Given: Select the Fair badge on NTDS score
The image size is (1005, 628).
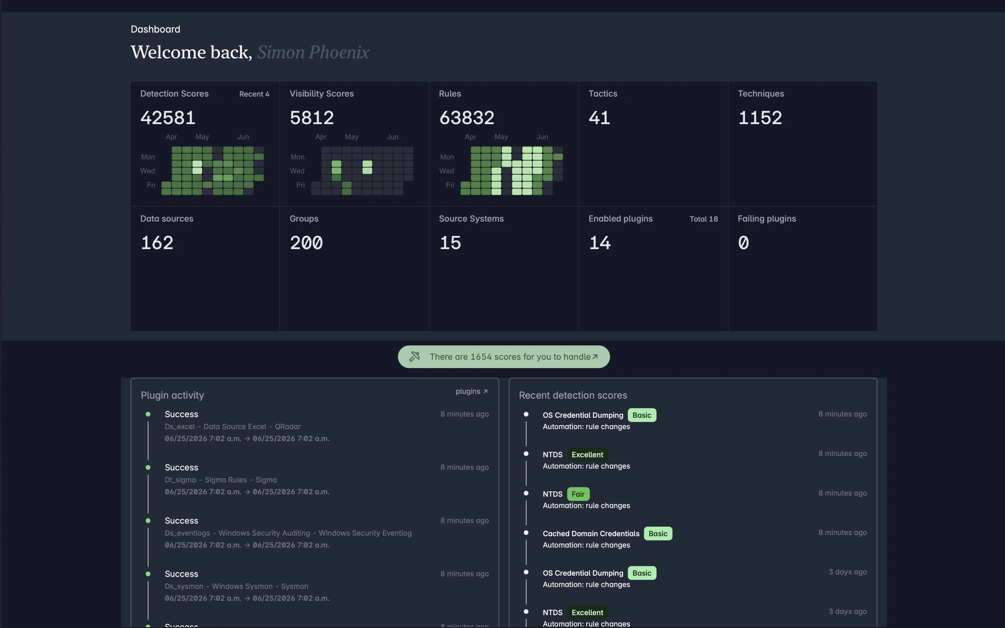Looking at the screenshot, I should (x=578, y=494).
